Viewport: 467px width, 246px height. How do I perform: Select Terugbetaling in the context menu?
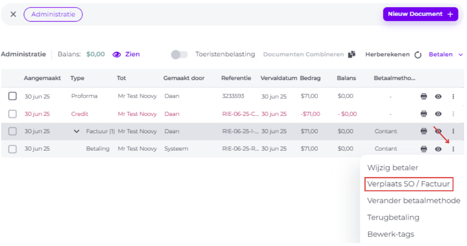pyautogui.click(x=393, y=217)
